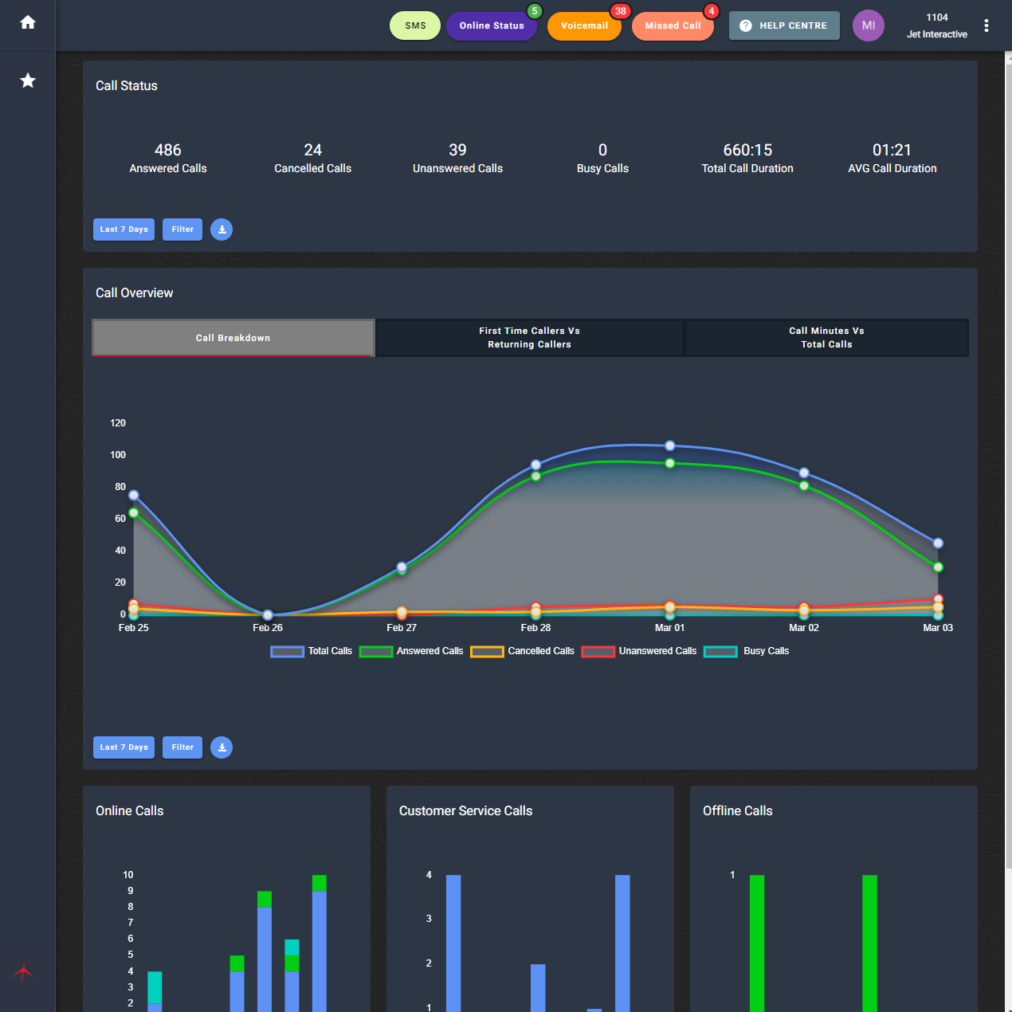This screenshot has width=1012, height=1012.
Task: Download Call Status report icon
Action: coord(222,229)
